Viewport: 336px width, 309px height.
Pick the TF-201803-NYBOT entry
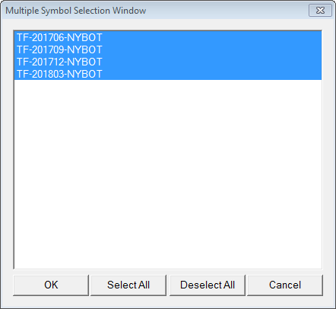[x=168, y=74]
